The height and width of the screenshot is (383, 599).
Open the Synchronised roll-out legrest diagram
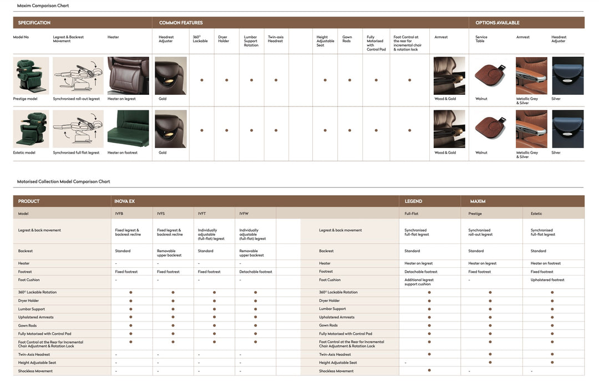pos(78,75)
